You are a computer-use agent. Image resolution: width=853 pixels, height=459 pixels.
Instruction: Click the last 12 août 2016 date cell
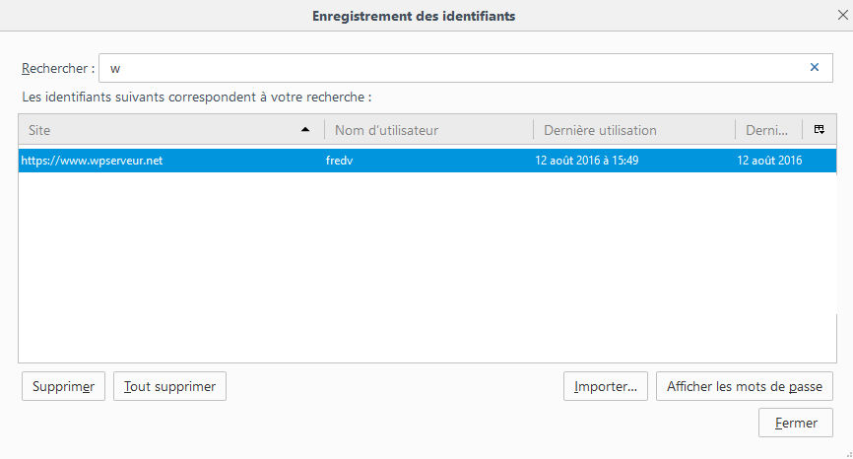[x=769, y=161]
